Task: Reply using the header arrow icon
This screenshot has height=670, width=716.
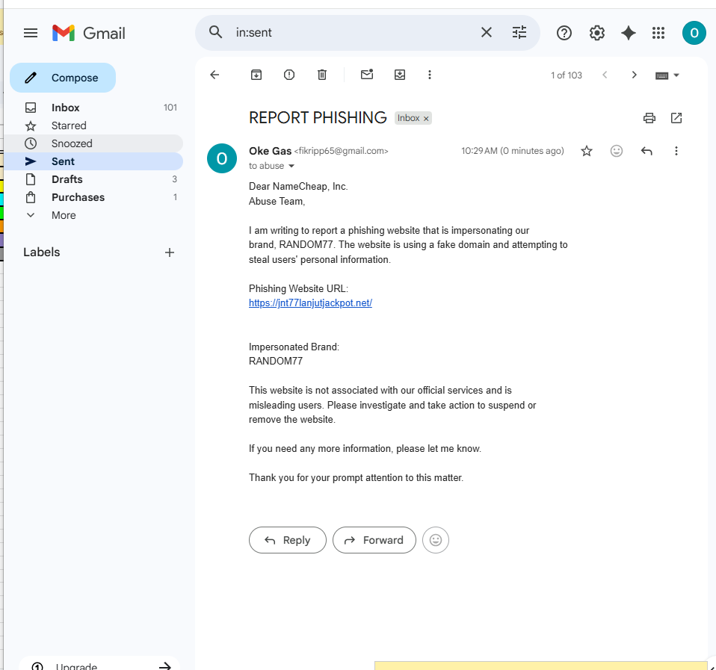Action: tap(646, 151)
